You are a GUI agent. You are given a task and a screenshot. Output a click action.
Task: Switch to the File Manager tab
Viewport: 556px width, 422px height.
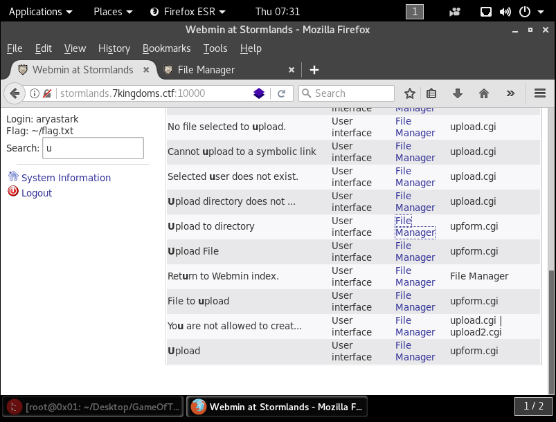(228, 70)
